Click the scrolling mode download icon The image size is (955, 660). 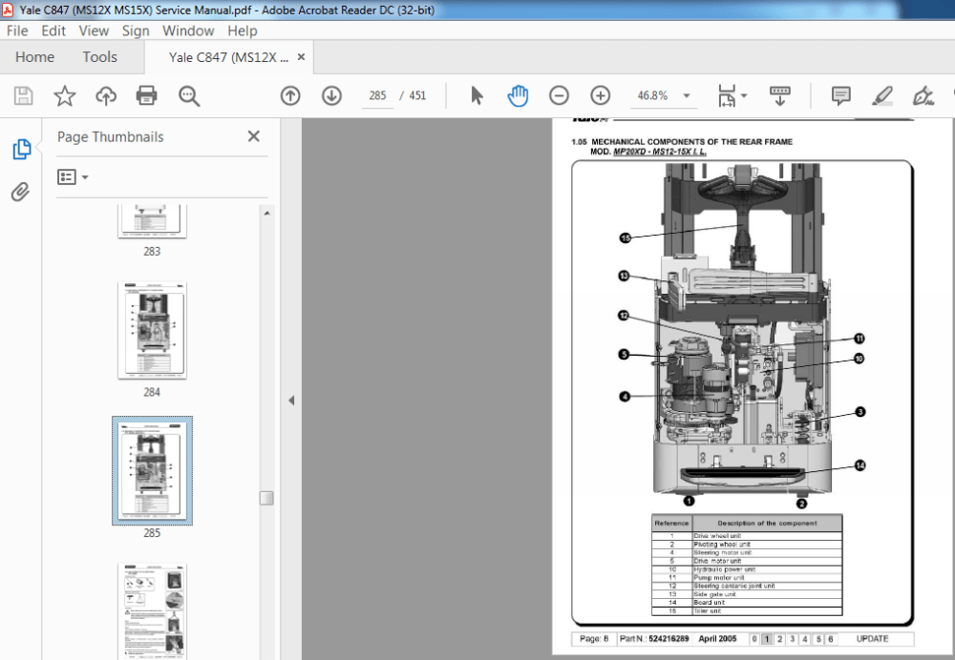[780, 95]
